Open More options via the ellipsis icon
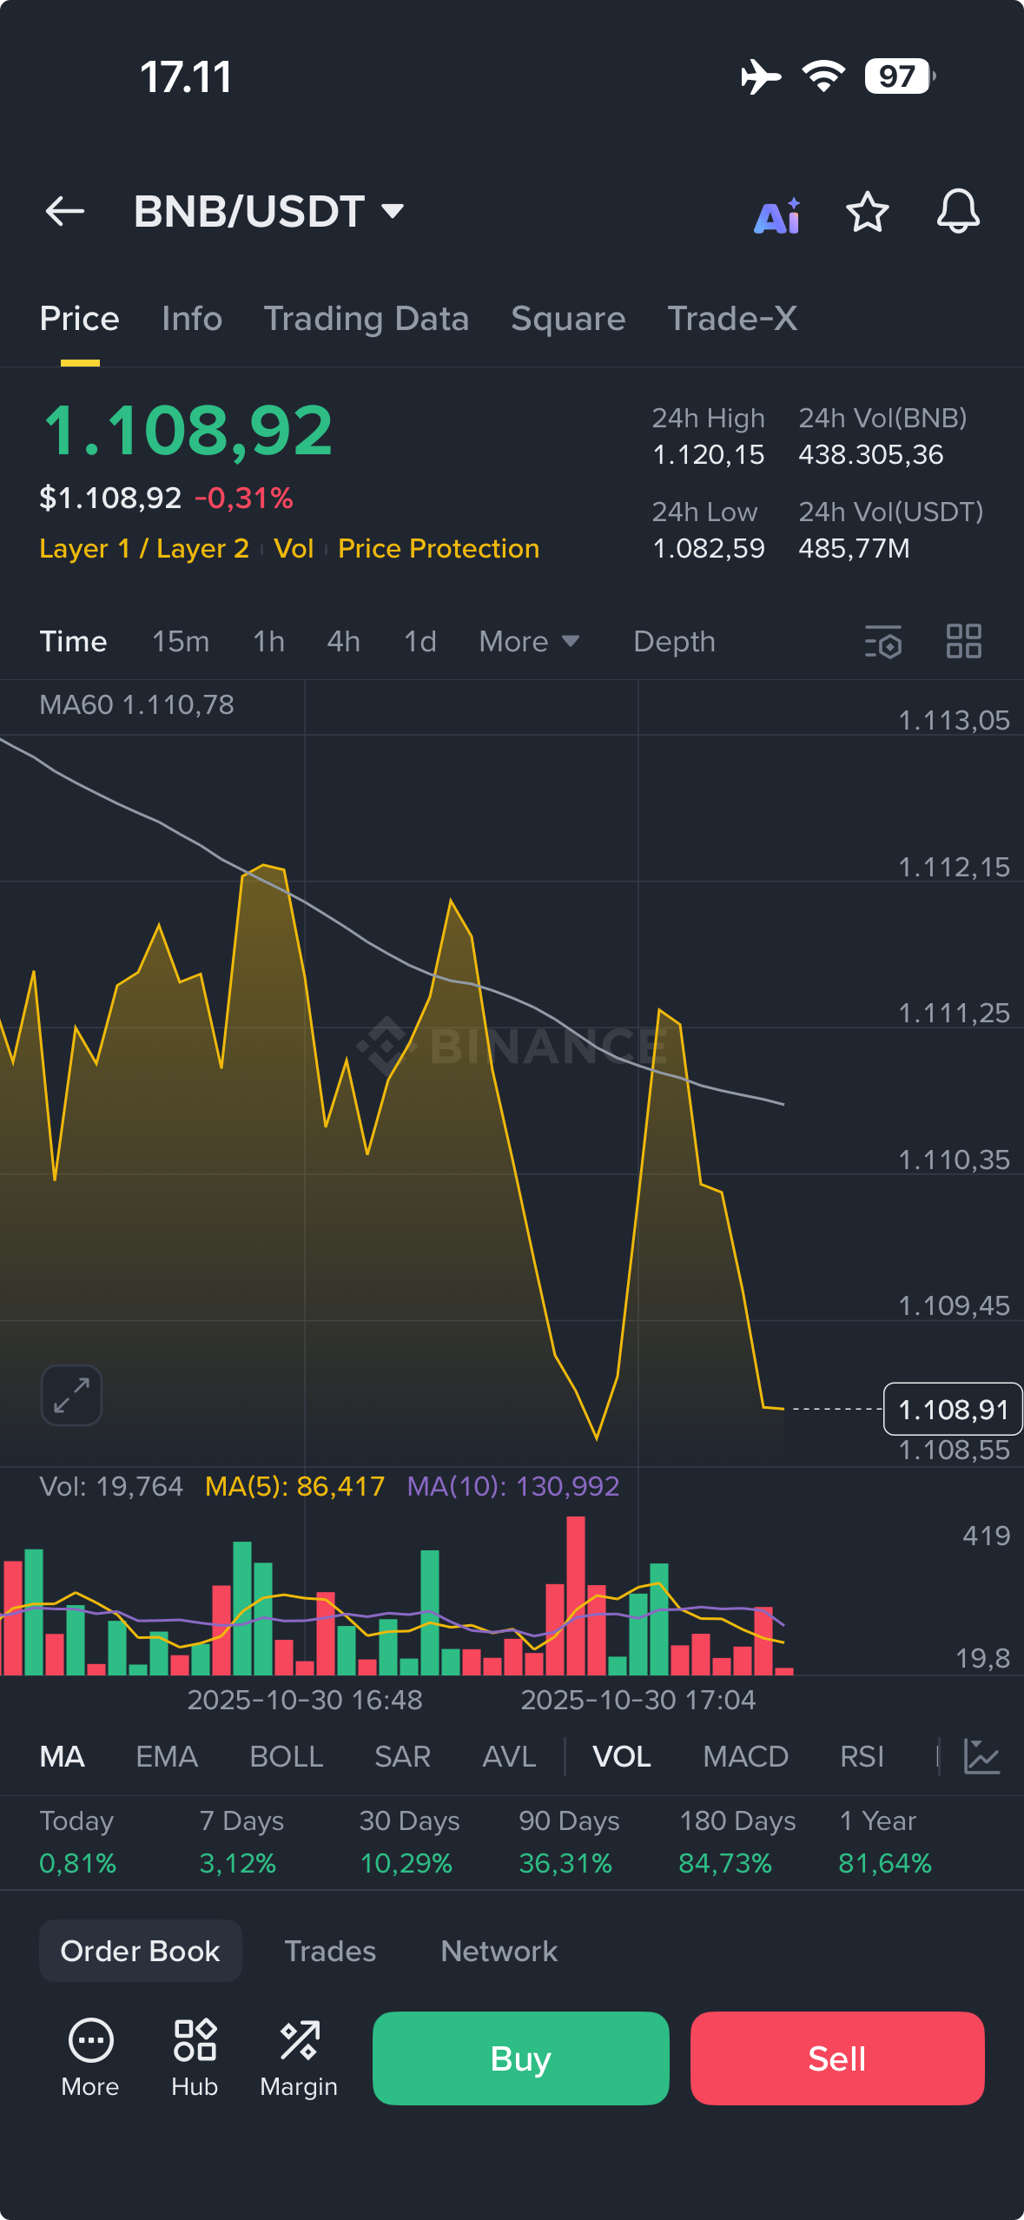 89,2042
